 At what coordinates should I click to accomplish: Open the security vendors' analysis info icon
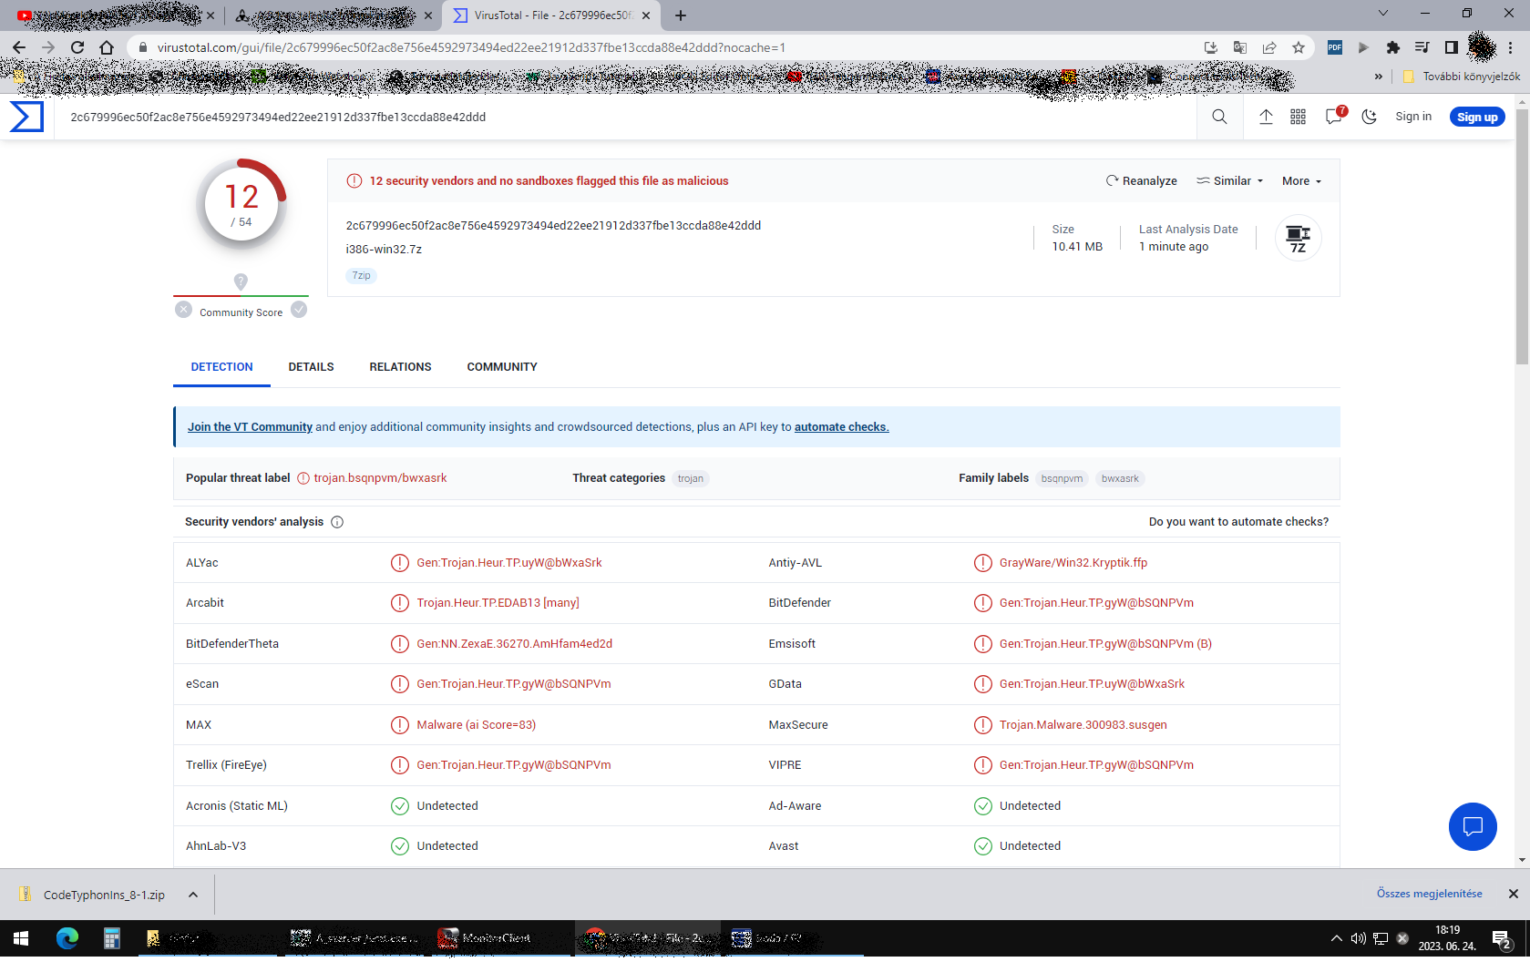(337, 522)
